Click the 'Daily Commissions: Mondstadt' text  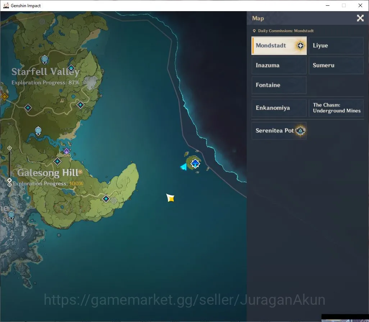point(286,31)
